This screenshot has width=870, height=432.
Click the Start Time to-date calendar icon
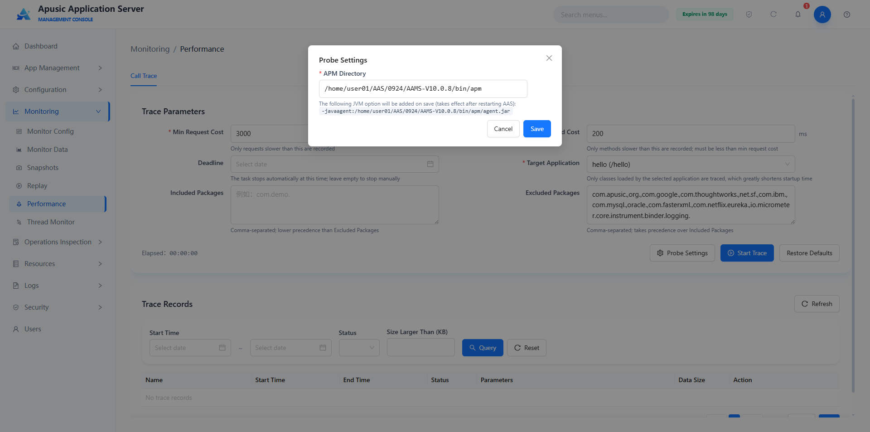323,348
